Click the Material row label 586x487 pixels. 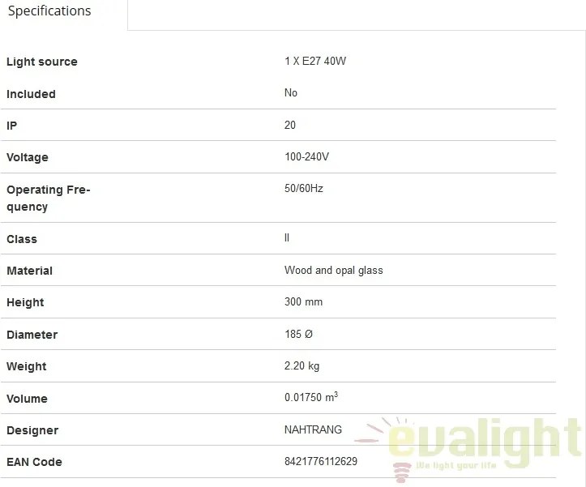(29, 271)
